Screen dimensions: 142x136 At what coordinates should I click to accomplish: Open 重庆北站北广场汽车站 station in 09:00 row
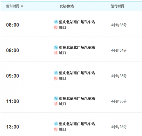click(77, 47)
